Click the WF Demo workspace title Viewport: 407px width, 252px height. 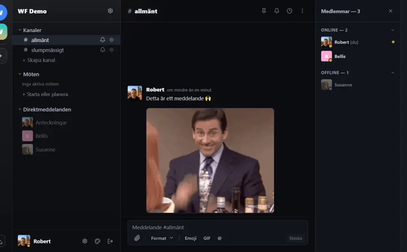(x=32, y=11)
